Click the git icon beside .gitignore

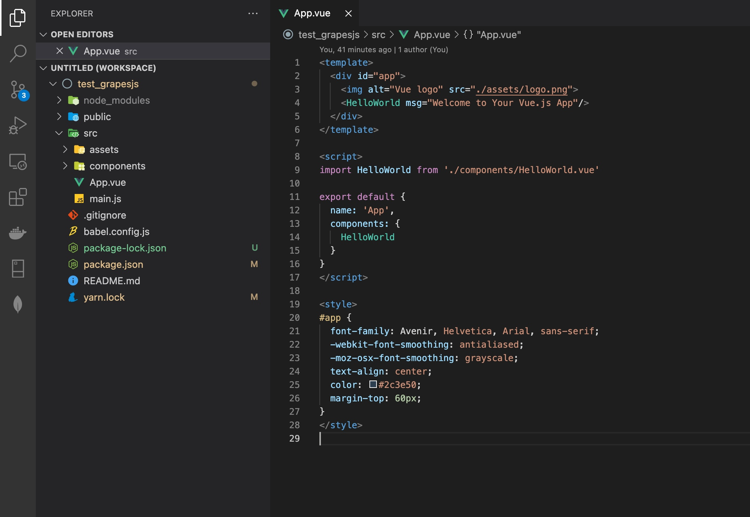tap(73, 215)
